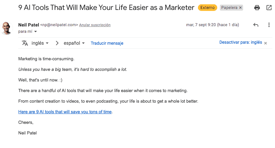Image resolution: width=275 pixels, height=148 pixels.
Task: Remove the Papelera label with its x
Action: click(240, 8)
